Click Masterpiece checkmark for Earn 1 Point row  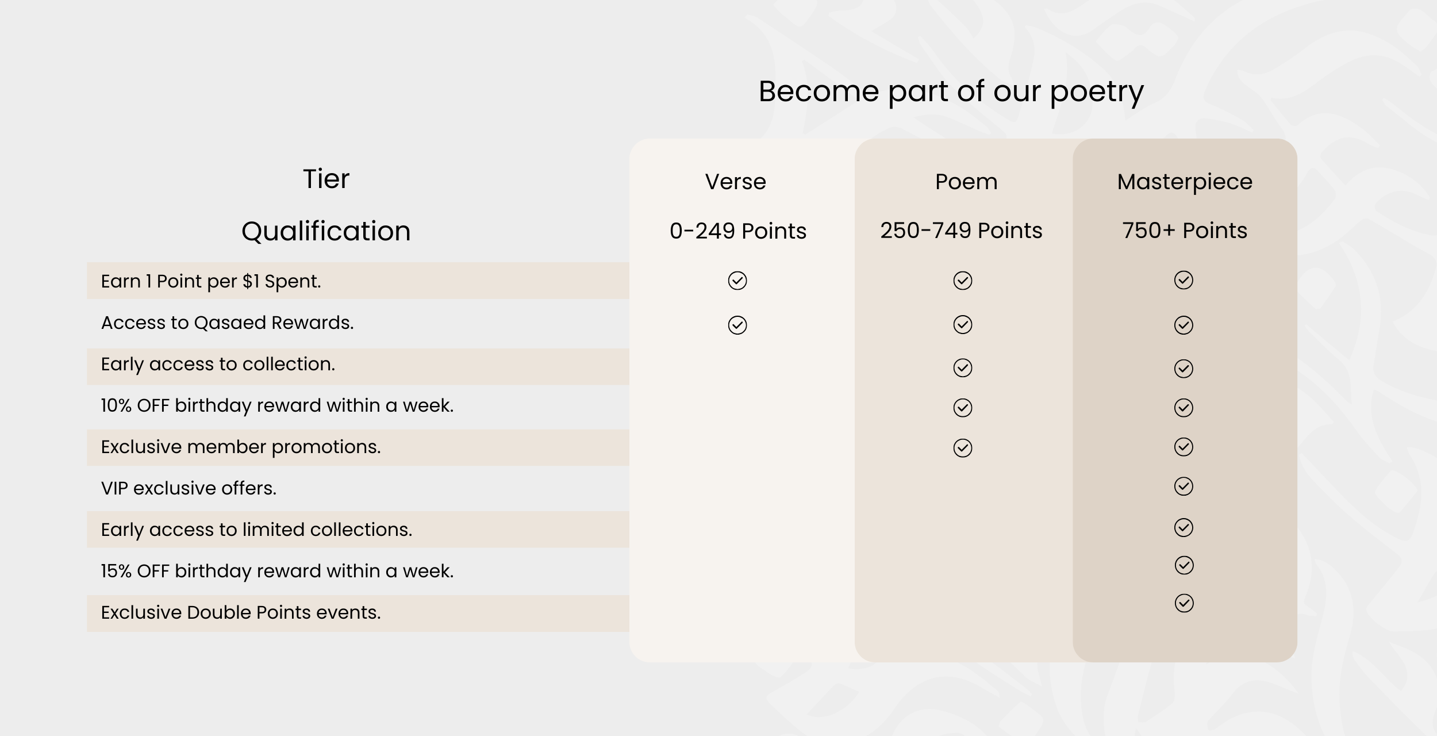pyautogui.click(x=1184, y=280)
